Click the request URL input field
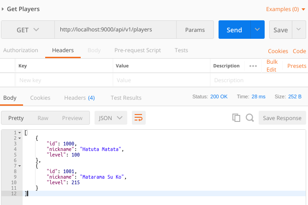308x205 pixels. (115, 30)
